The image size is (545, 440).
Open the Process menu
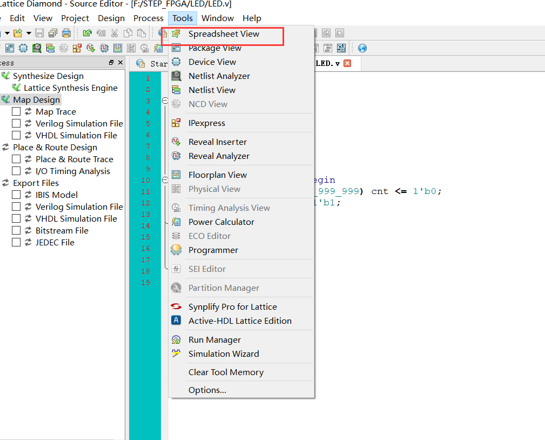tap(149, 18)
